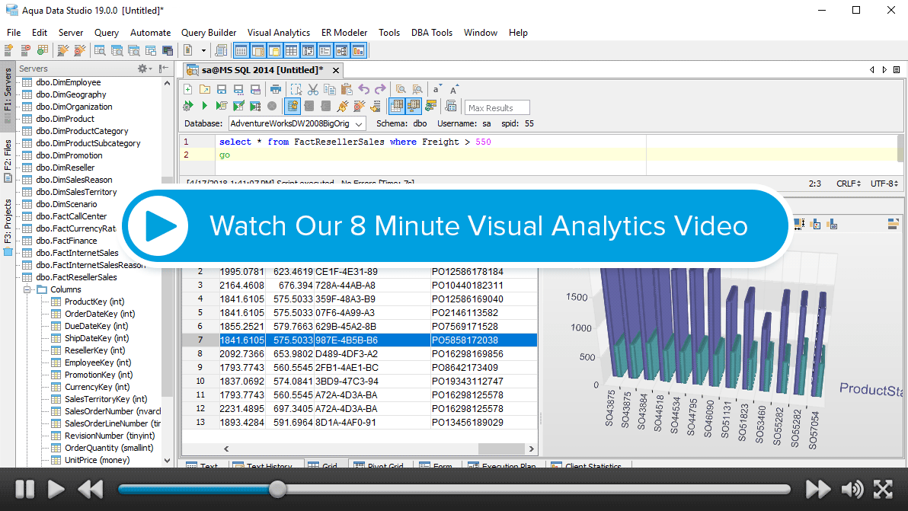908x511 pixels.
Task: Click the purple Undo arrow icon
Action: click(363, 89)
